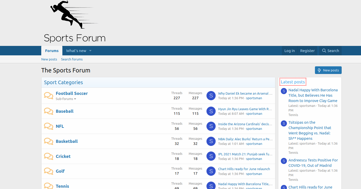Open Nadal Happy With Barcelona Title sidebar post

tap(313, 95)
